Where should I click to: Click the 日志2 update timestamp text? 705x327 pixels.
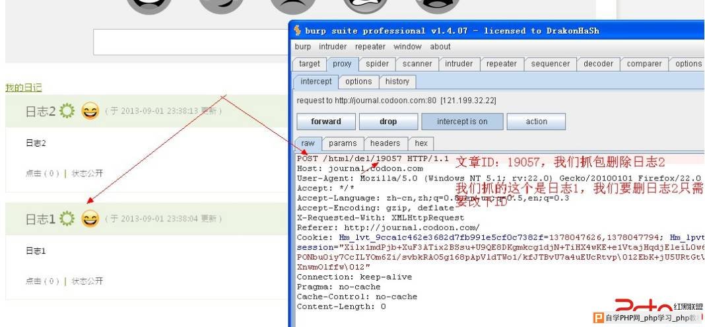click(x=163, y=111)
